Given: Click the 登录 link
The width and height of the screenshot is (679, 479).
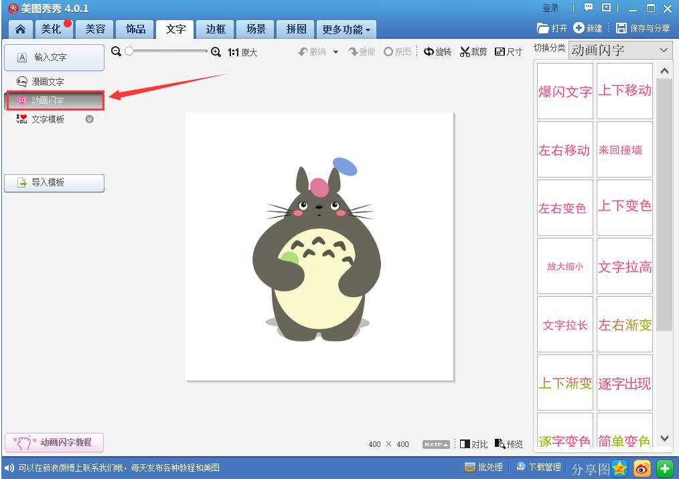Looking at the screenshot, I should (x=550, y=8).
